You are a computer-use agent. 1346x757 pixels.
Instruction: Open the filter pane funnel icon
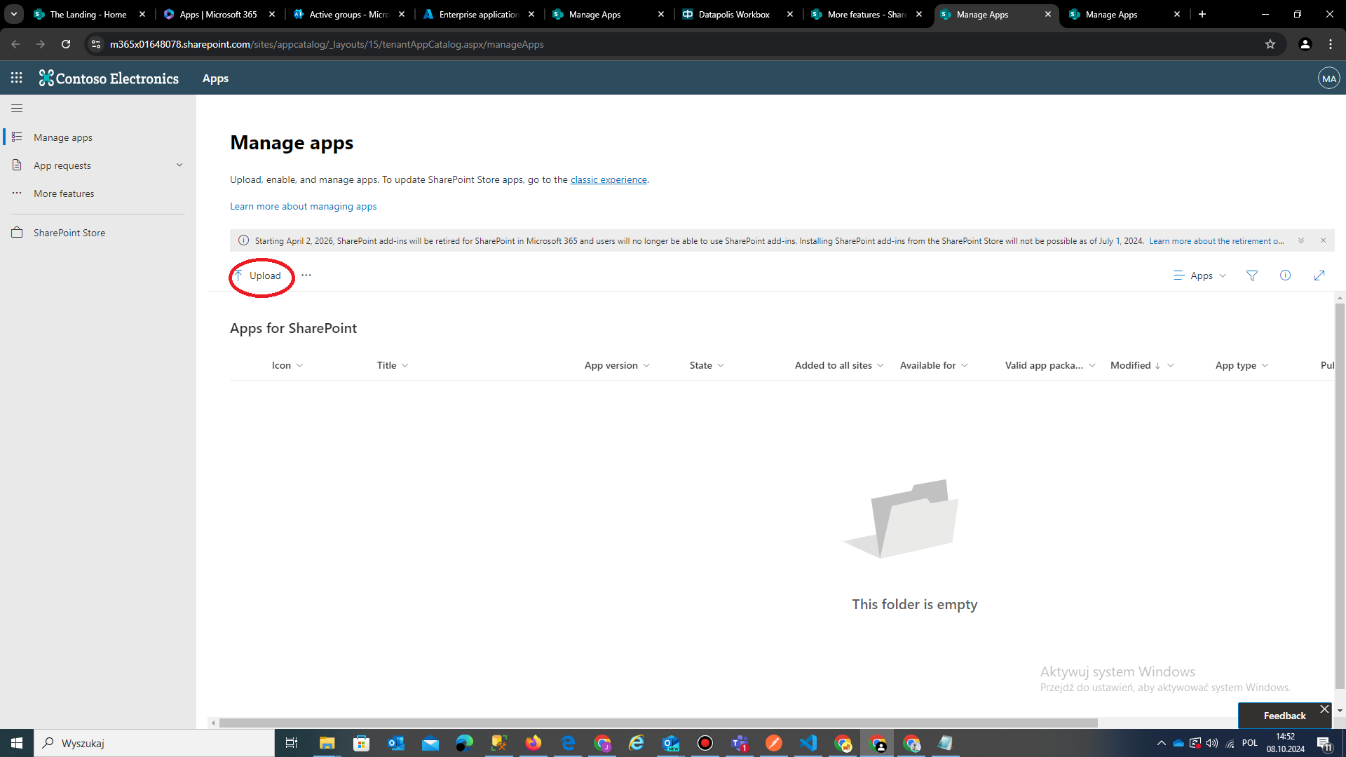coord(1252,275)
